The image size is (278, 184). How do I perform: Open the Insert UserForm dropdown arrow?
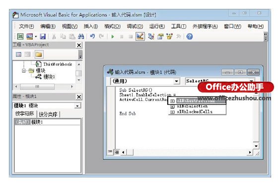[36, 37]
